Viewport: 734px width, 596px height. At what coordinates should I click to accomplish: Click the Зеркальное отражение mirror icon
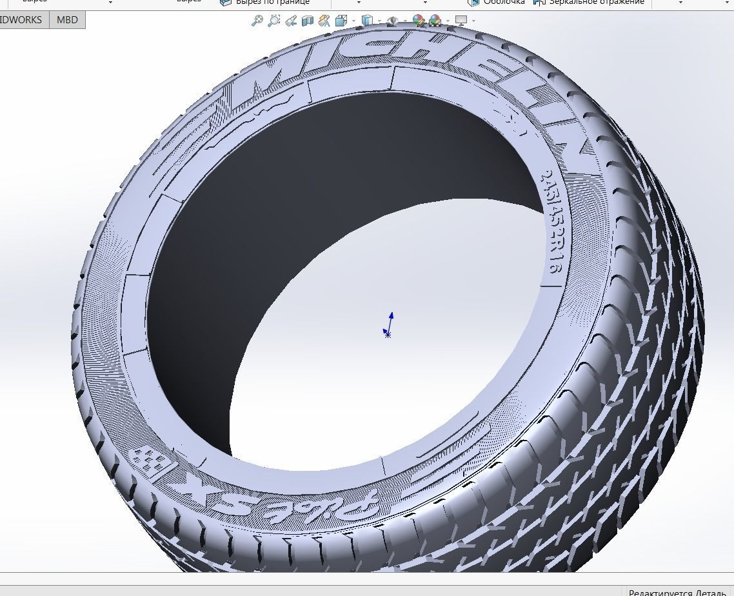[x=539, y=3]
